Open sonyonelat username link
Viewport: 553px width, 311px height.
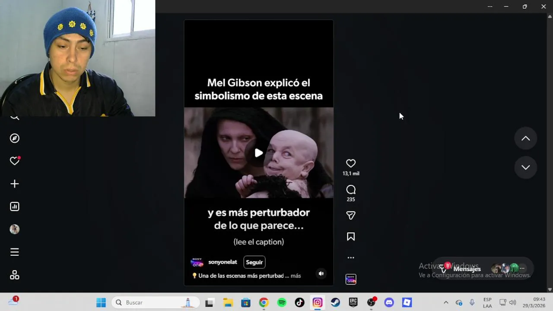point(222,262)
